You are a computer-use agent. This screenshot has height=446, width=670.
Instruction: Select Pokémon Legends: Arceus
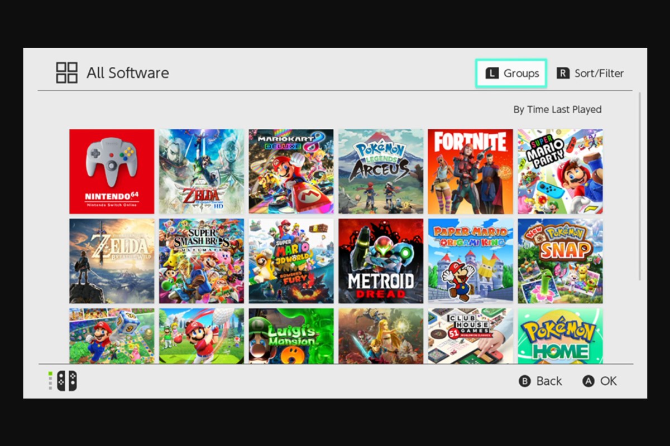point(381,171)
